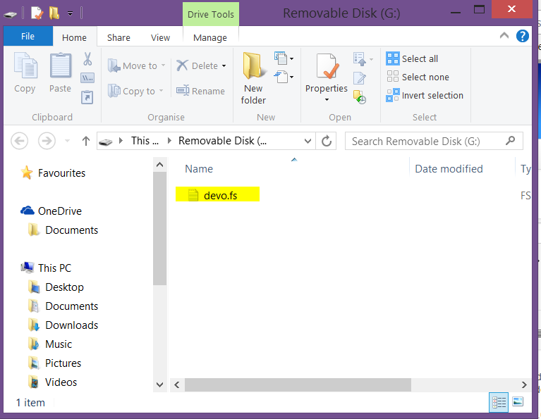Open the File menu tab
This screenshot has width=541, height=419.
pos(28,36)
